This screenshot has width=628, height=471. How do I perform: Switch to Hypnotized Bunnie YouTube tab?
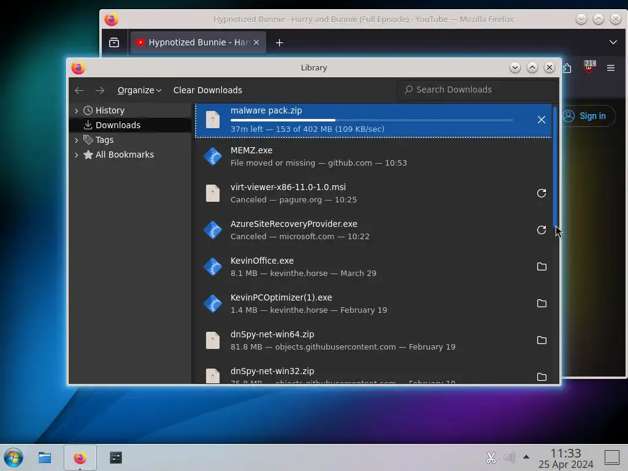click(x=198, y=42)
